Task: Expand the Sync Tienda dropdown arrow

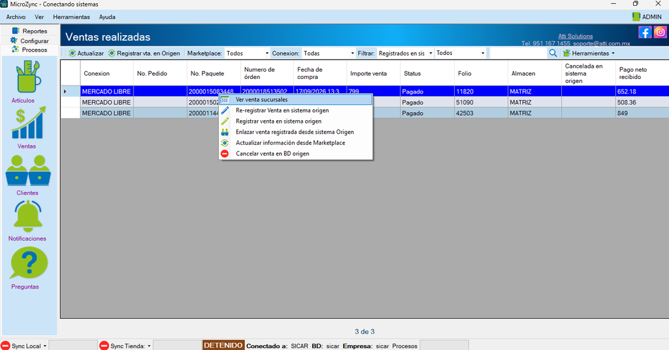Action: pyautogui.click(x=149, y=345)
